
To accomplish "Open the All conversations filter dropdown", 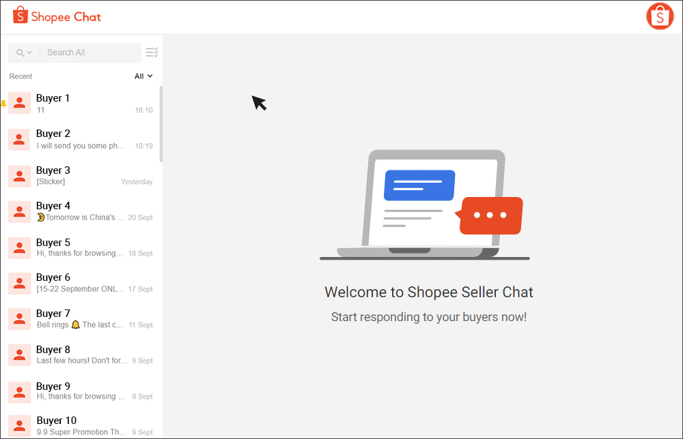I will point(142,76).
